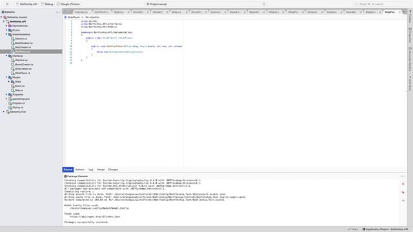Select the highlighted ShipPlacer.cs file
This screenshot has width=413, height=232.
22,52
